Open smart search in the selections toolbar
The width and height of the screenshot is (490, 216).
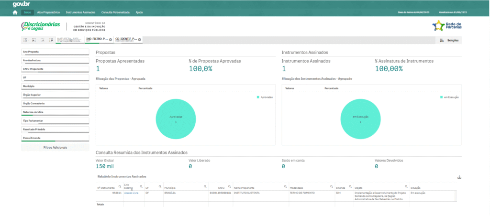coord(26,40)
